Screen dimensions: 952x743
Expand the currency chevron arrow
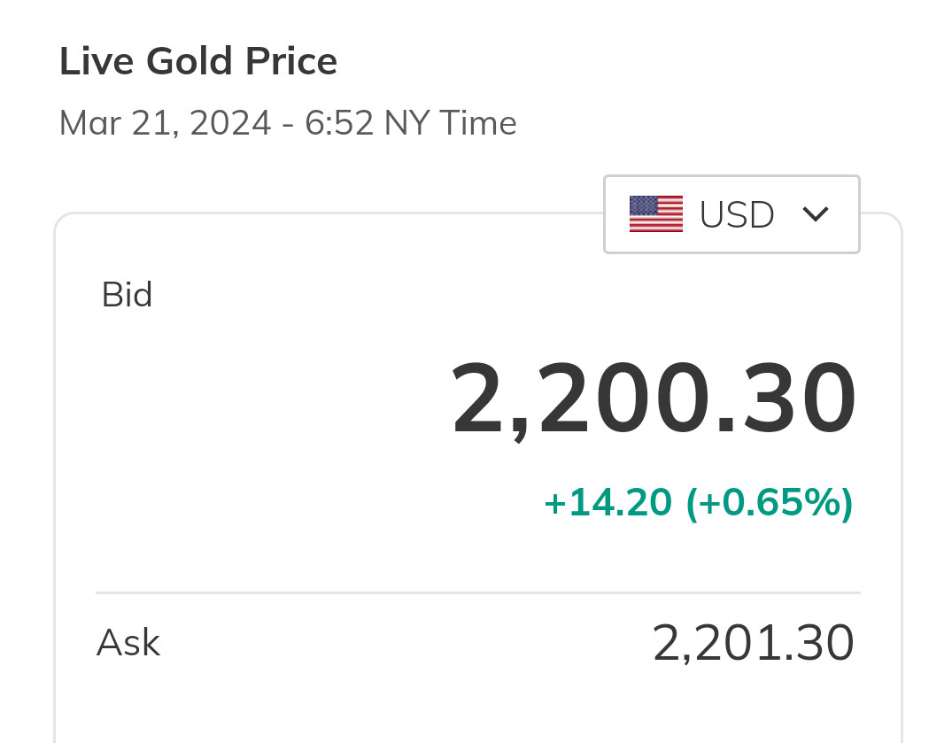tap(815, 214)
